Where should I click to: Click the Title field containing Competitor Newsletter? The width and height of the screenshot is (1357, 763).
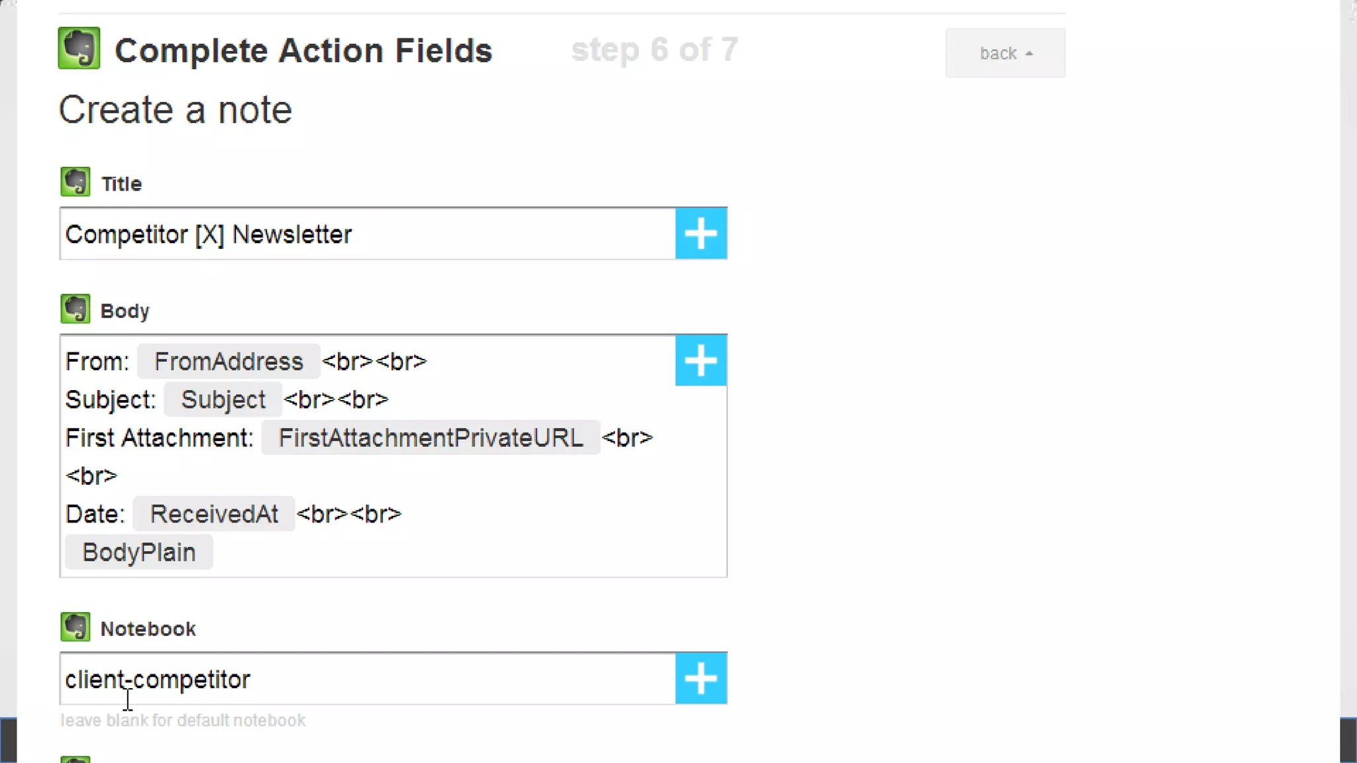pyautogui.click(x=368, y=234)
